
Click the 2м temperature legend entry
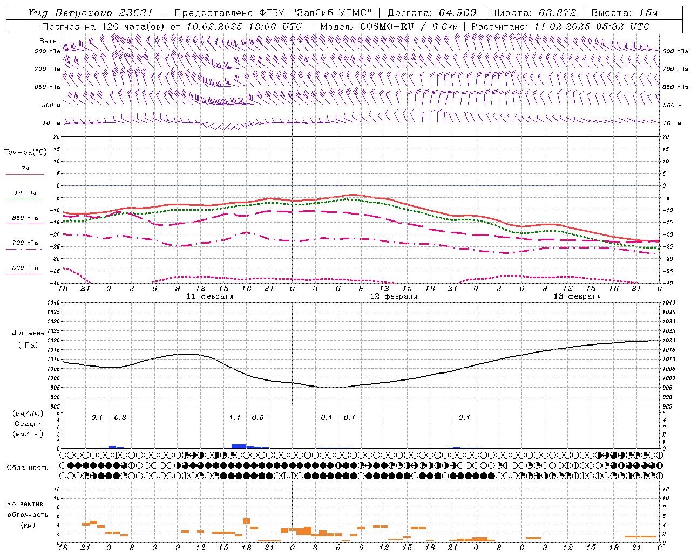click(x=25, y=169)
